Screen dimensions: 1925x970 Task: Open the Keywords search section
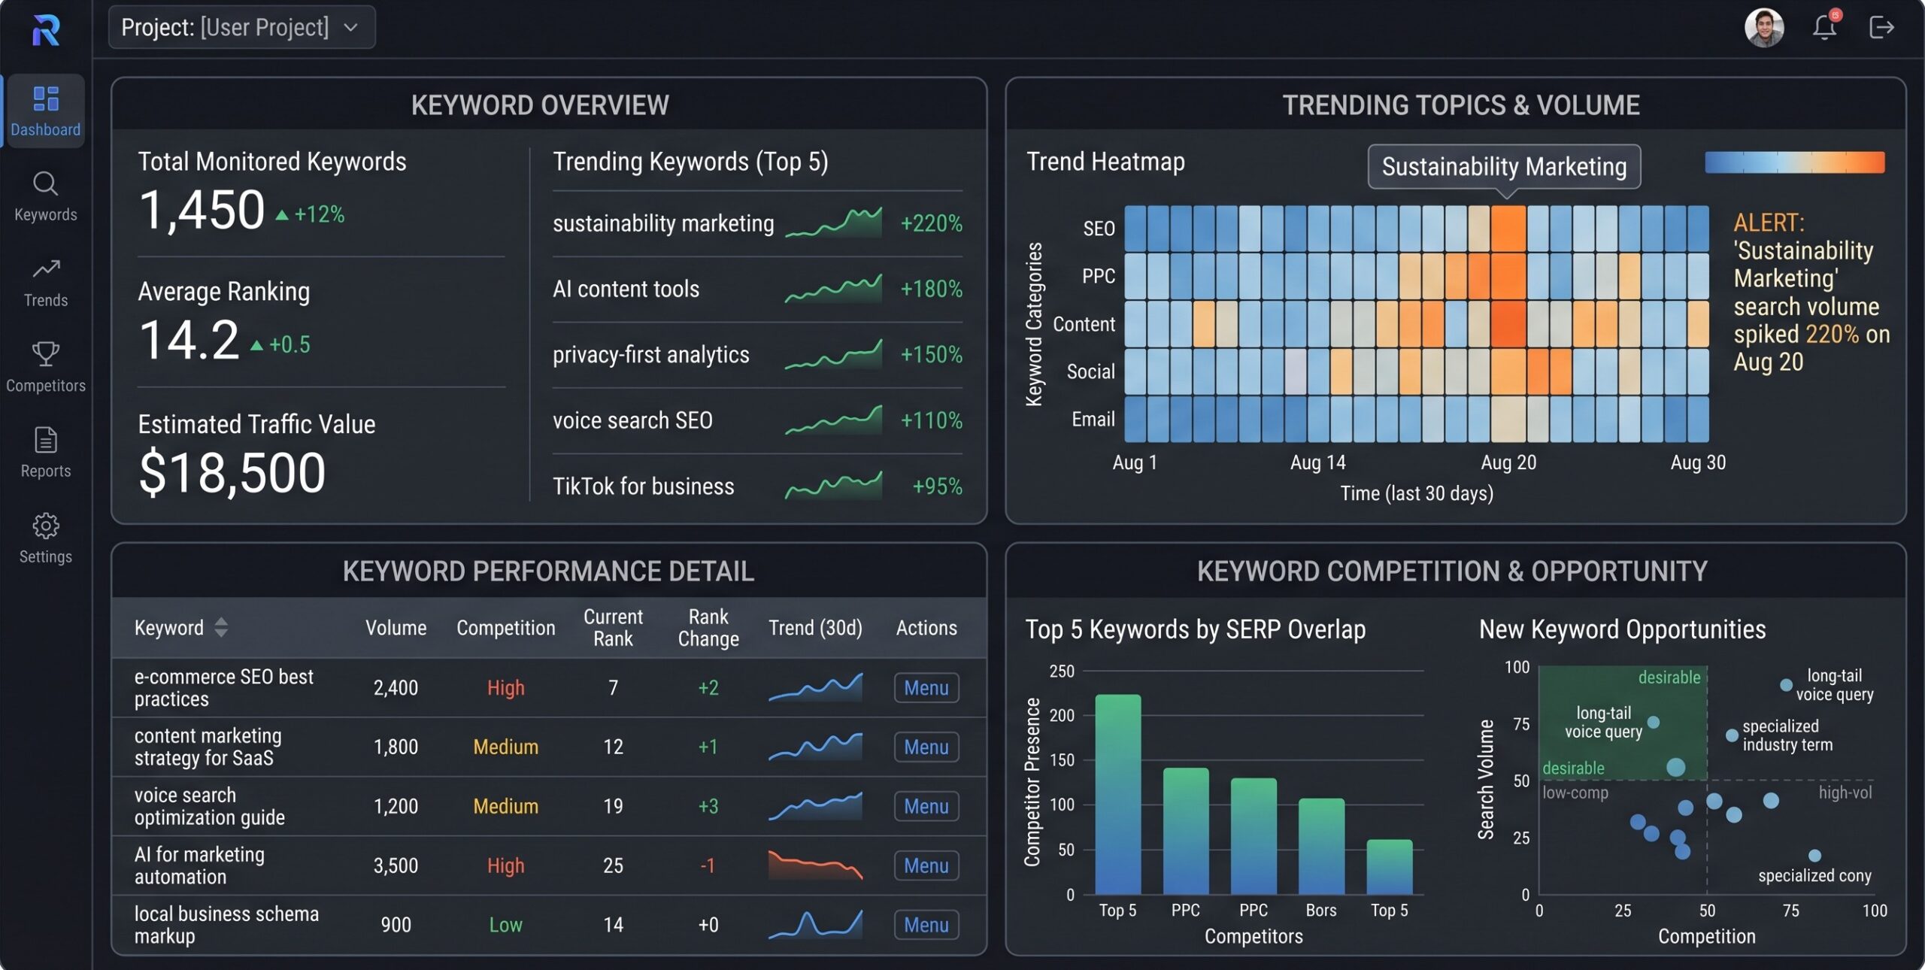click(45, 197)
